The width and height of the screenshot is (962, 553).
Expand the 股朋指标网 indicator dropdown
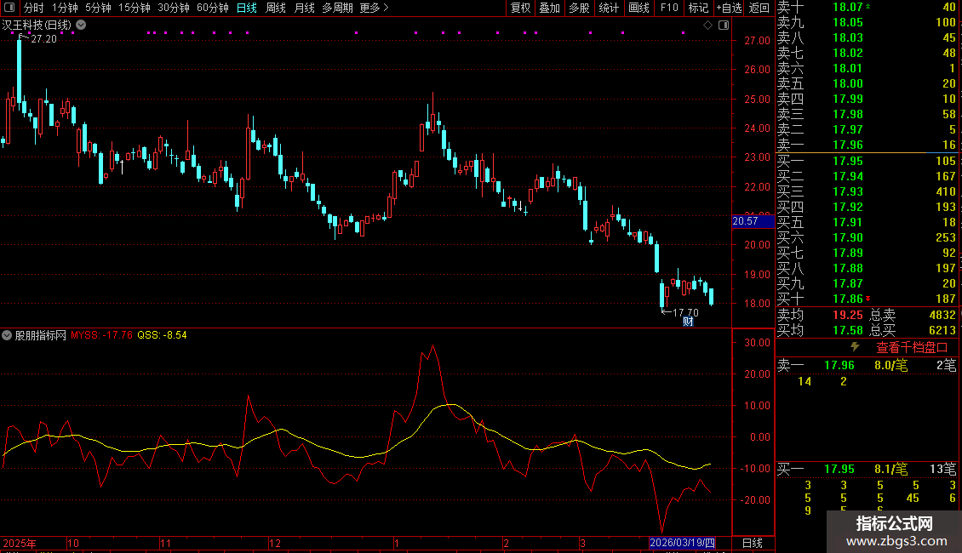[x=8, y=335]
